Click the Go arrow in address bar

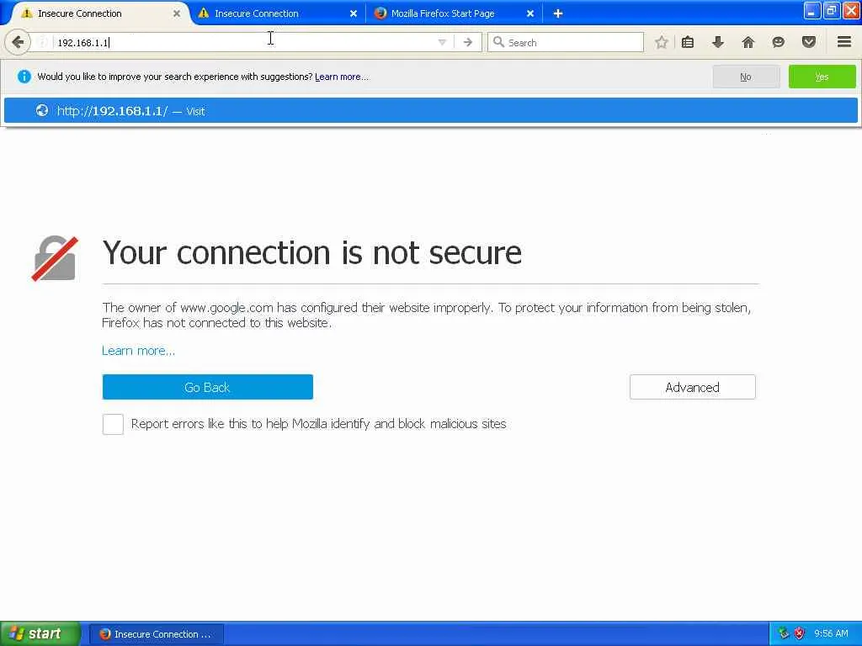tap(468, 42)
